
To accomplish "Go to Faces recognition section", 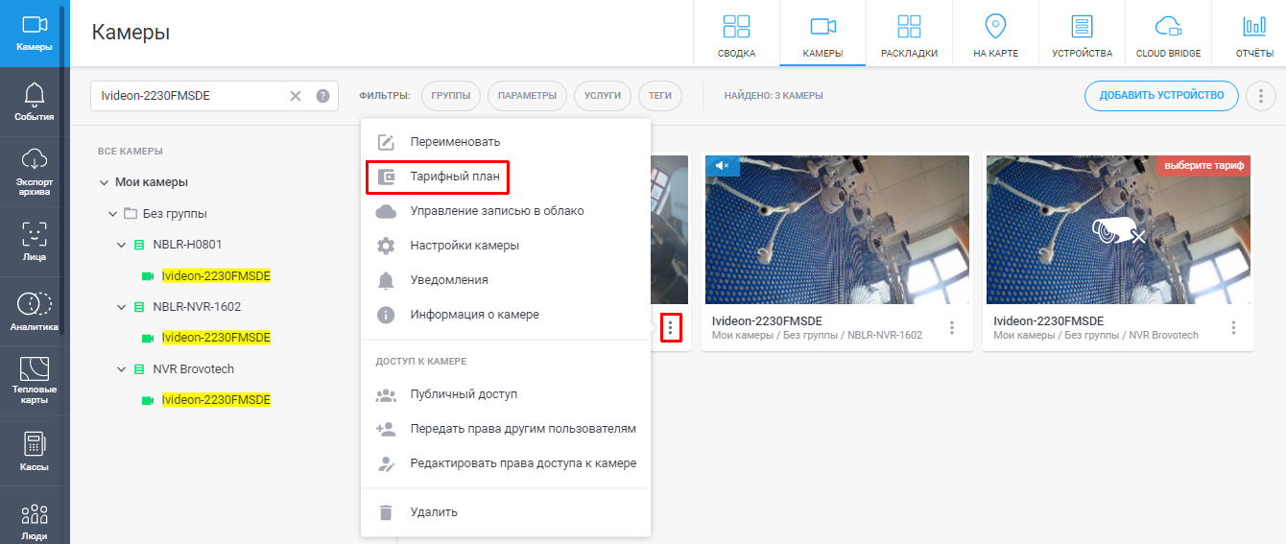I will pos(34,241).
